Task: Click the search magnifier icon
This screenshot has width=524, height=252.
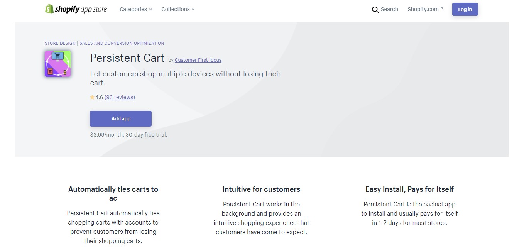Action: point(375,10)
